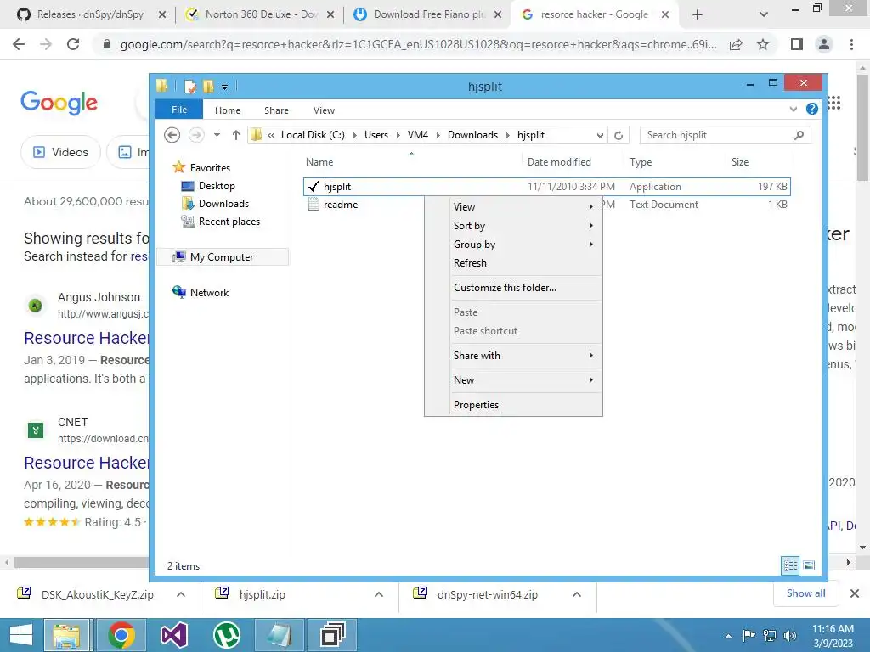Refresh the hjsplit folder address bar
870x652 pixels.
pyautogui.click(x=619, y=135)
